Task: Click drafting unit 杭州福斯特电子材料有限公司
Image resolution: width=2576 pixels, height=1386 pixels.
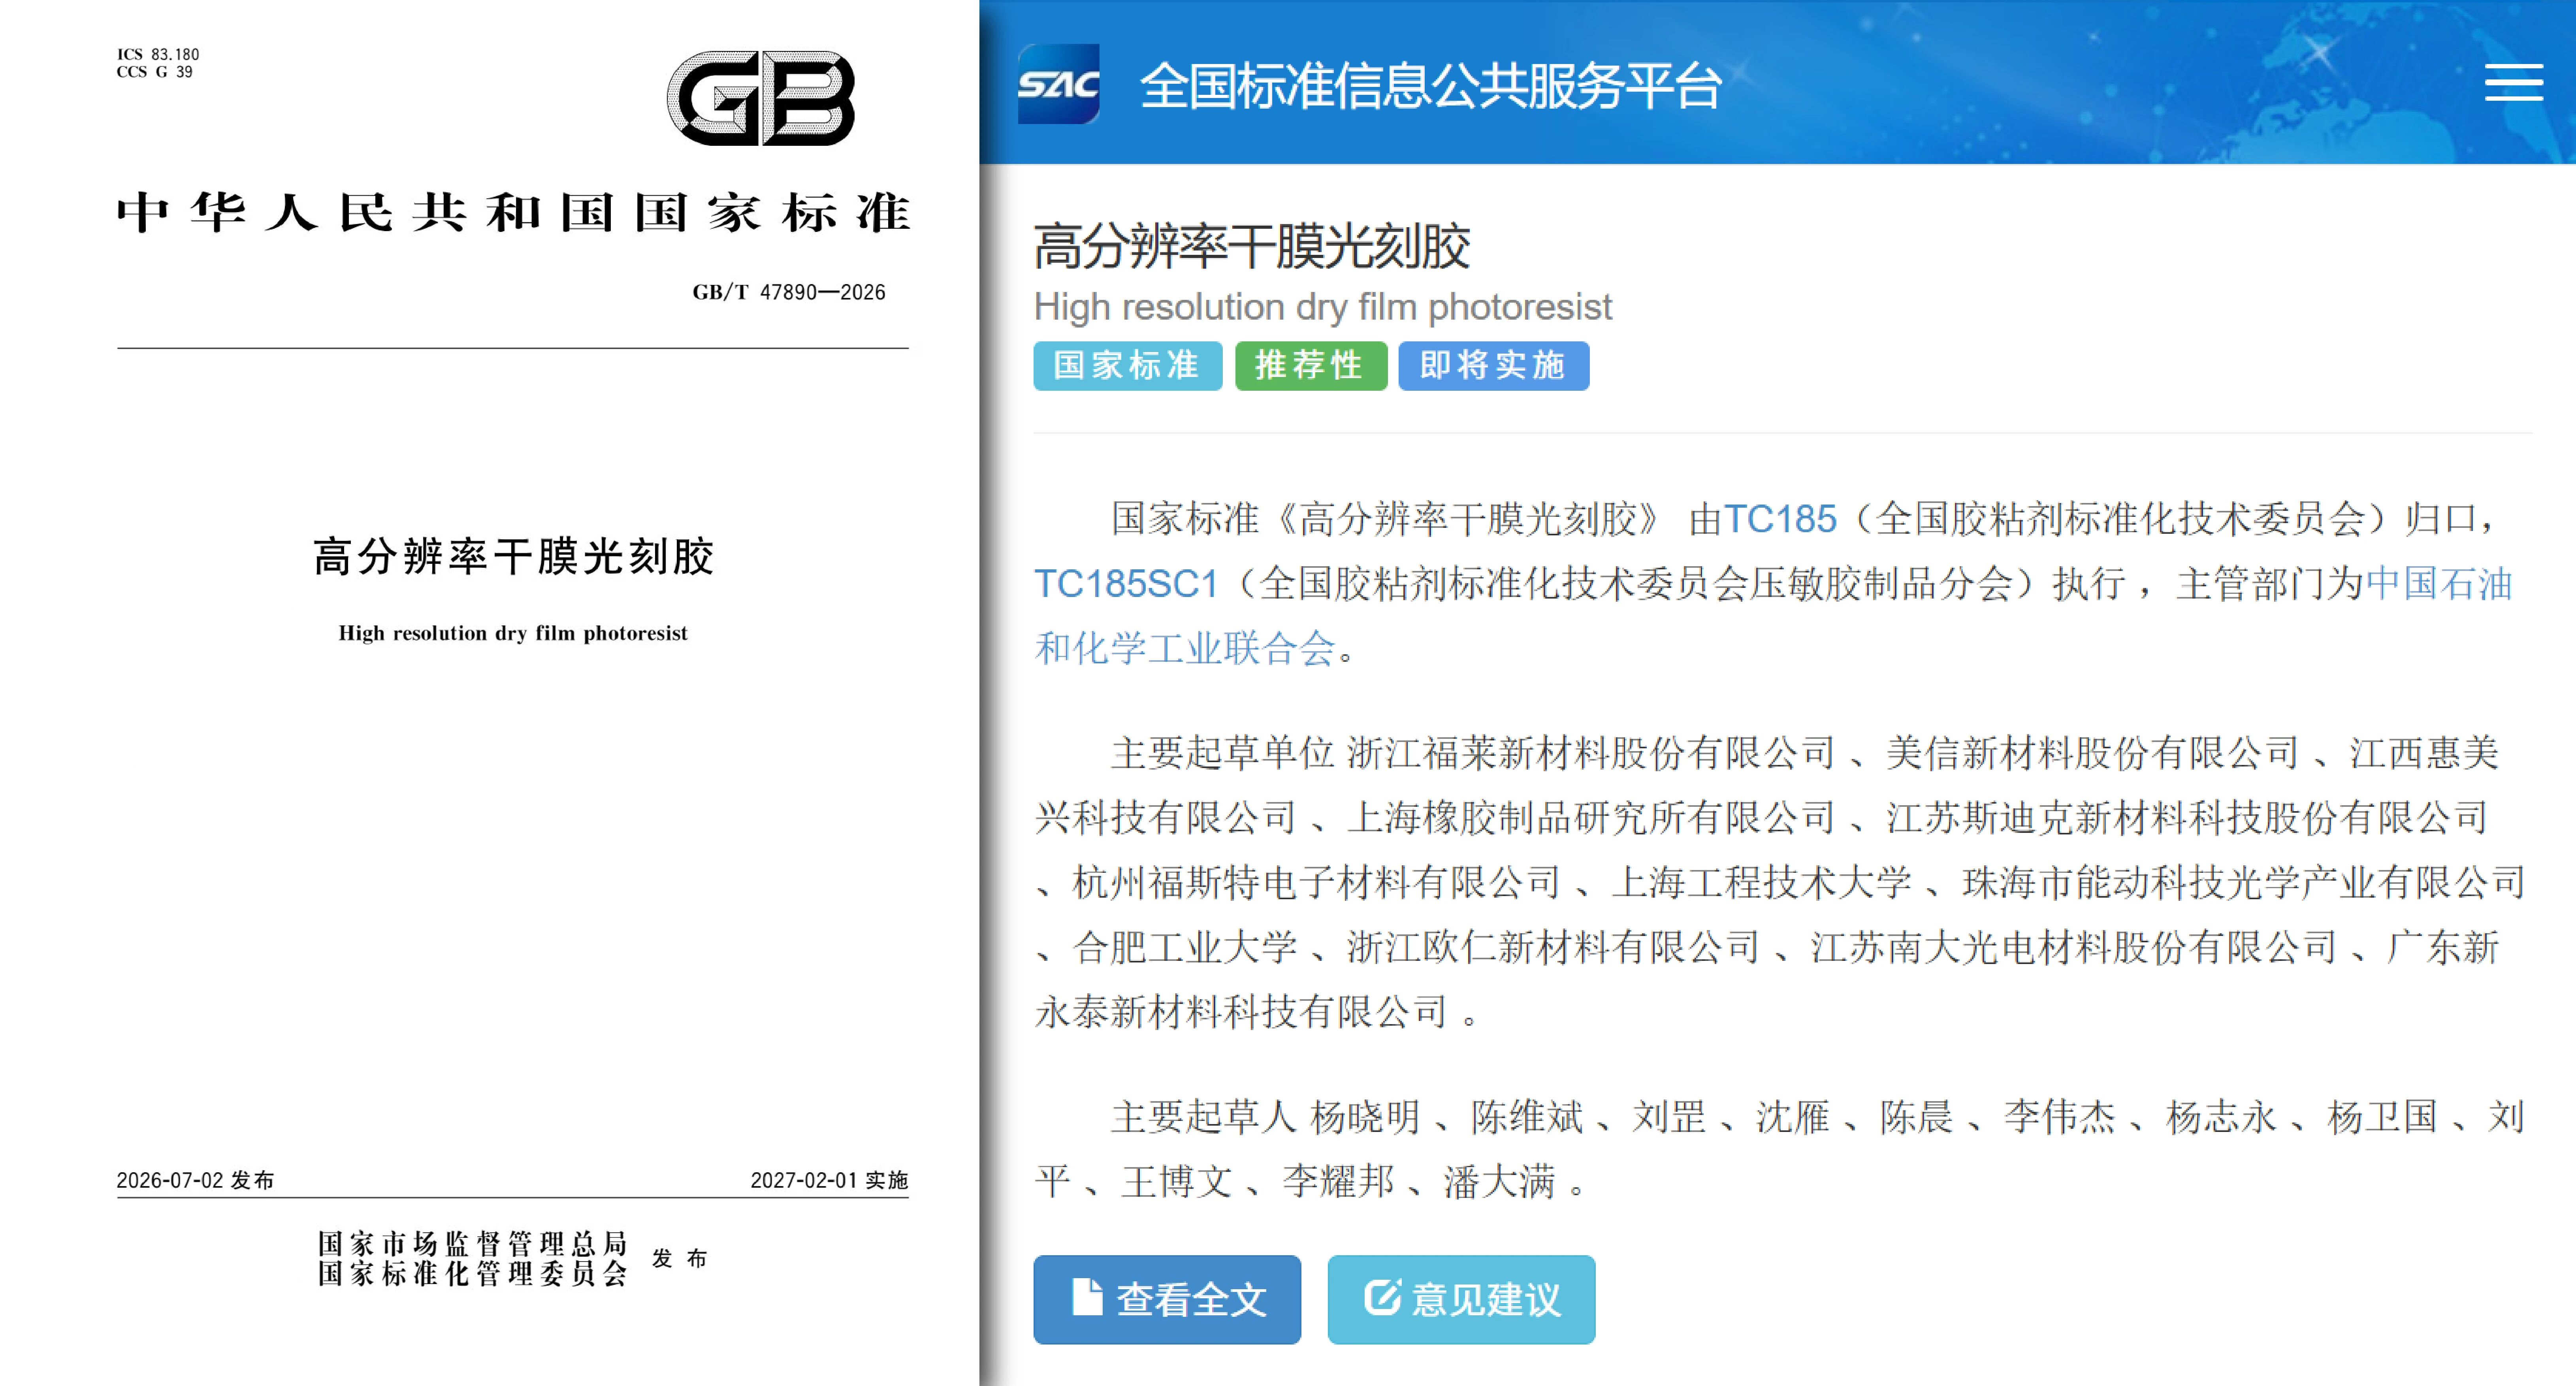Action: [x=1316, y=883]
